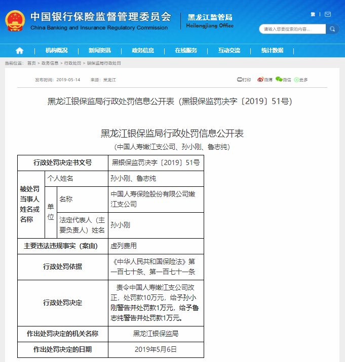Click cell 中国人寿保险股份有限公司嫩江支公司
The height and width of the screenshot is (362, 345).
[156, 199]
